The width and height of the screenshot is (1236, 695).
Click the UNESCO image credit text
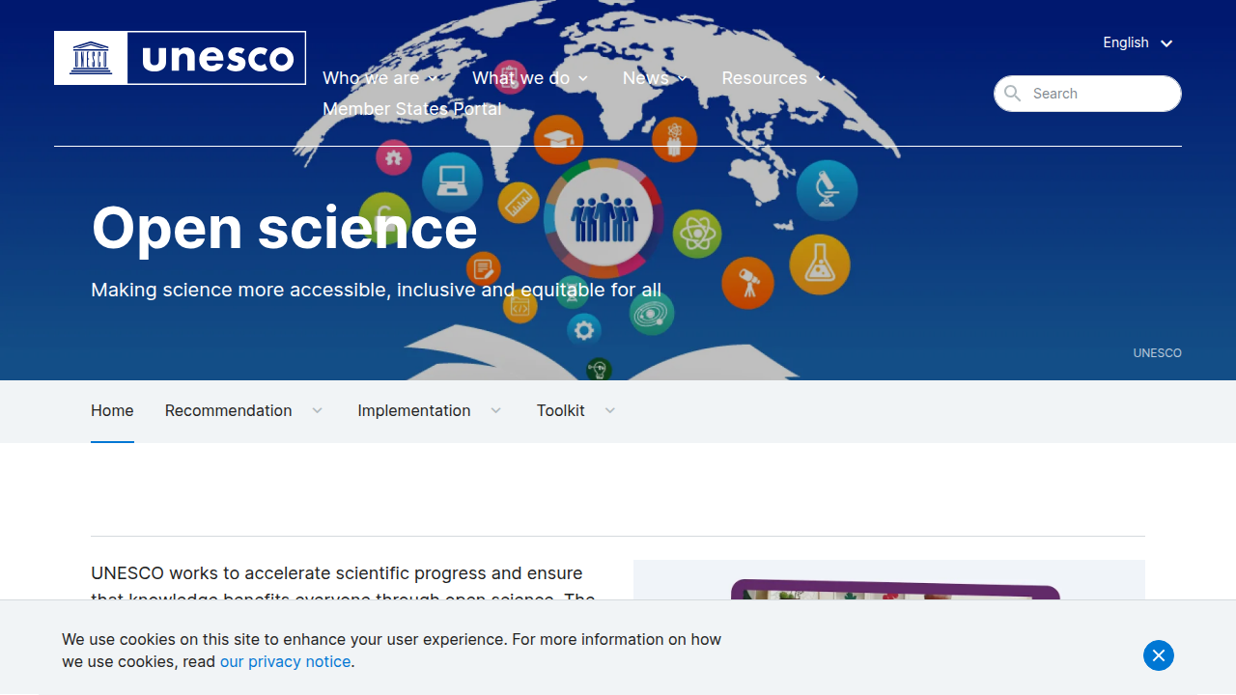[1157, 353]
